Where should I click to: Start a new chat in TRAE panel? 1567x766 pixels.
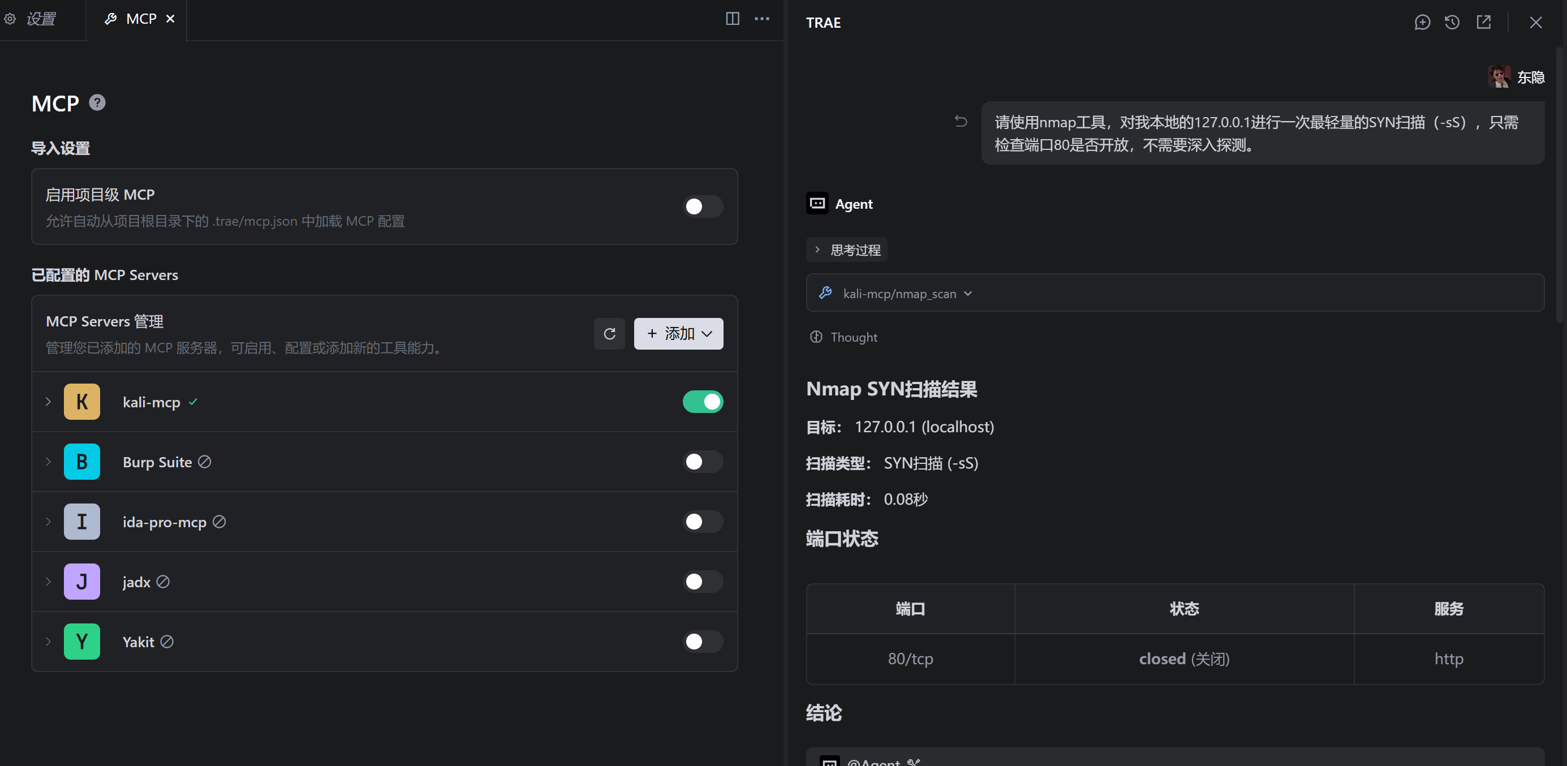pyautogui.click(x=1422, y=23)
